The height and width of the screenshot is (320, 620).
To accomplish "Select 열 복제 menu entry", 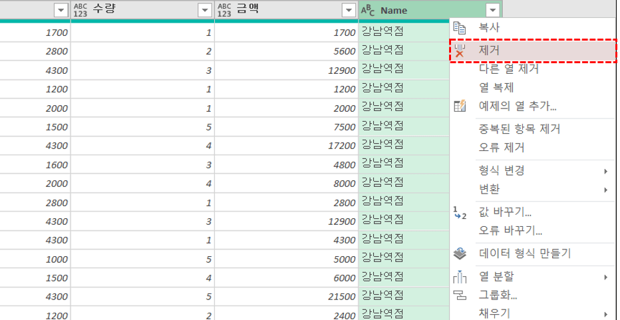I will click(496, 87).
